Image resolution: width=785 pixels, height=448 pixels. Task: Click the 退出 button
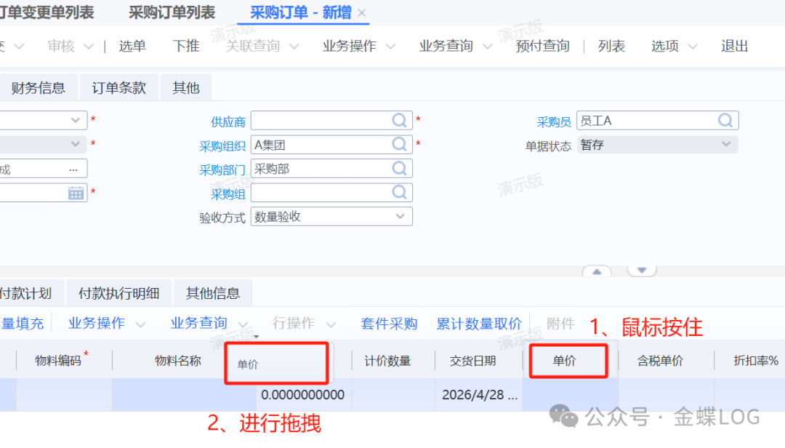(x=734, y=46)
